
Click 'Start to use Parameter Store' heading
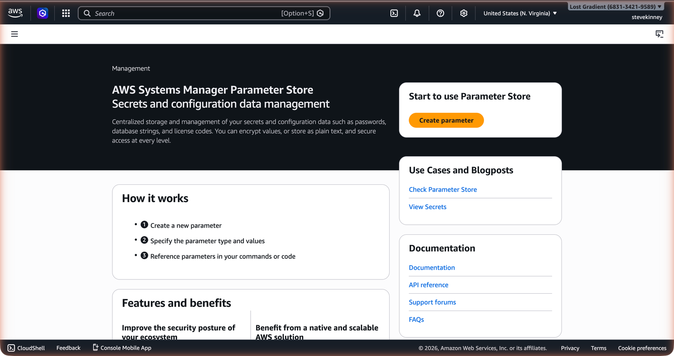(470, 96)
